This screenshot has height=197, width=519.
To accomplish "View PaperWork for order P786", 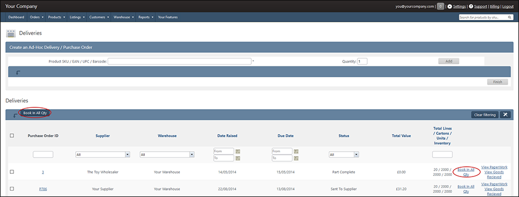I will click(494, 184).
